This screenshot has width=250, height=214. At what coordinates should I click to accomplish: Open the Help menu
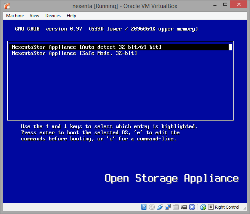[x=71, y=16]
